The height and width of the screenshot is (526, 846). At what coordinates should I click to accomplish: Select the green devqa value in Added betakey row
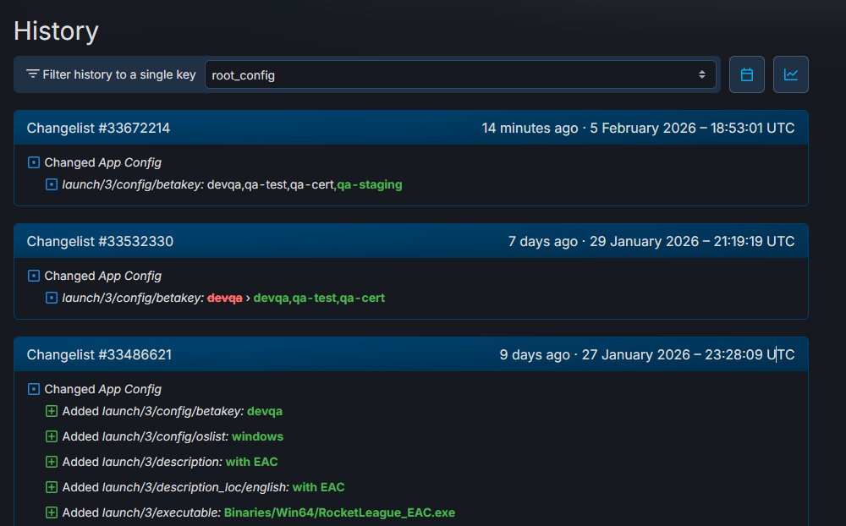click(264, 411)
